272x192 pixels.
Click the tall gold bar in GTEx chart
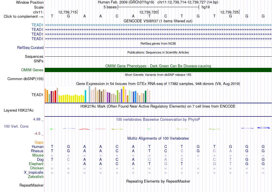tap(123, 94)
